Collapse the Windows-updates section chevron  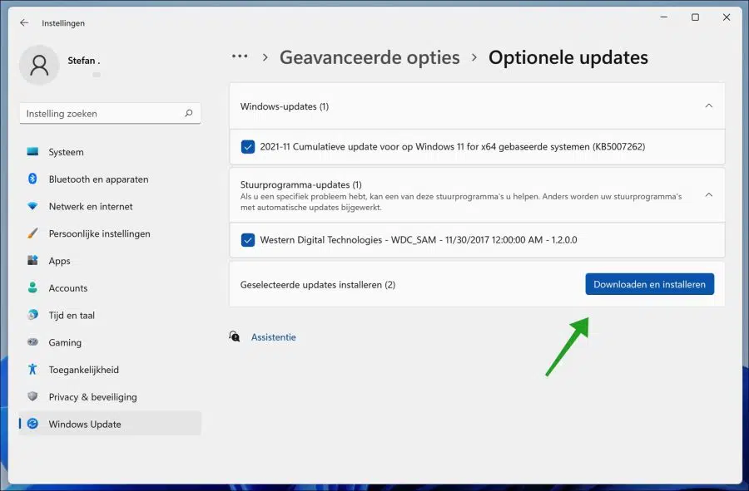[x=709, y=106]
